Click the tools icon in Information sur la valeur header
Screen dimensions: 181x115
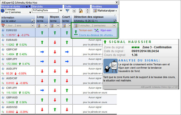pos(33,21)
